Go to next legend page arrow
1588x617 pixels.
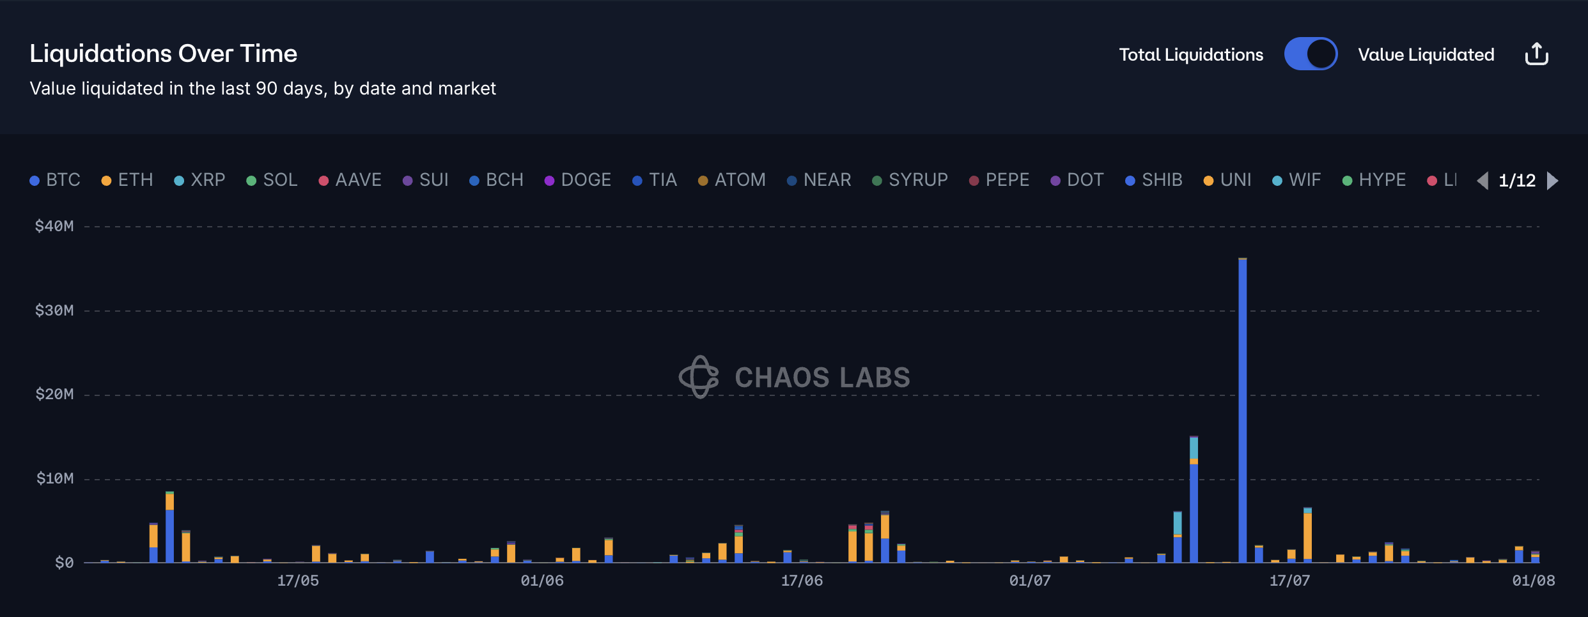coord(1553,181)
